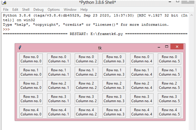This screenshot has width=196, height=130.
Task: Click the Row no. 0 Column no. 1 button
Action: [x=58, y=59]
